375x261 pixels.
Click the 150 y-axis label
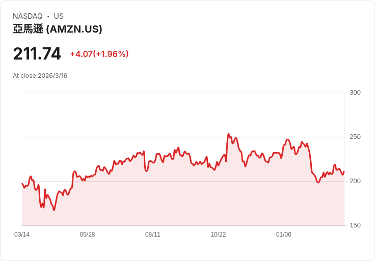[355, 225]
